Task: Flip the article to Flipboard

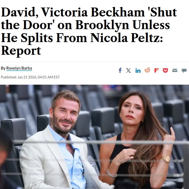Action: [156, 70]
